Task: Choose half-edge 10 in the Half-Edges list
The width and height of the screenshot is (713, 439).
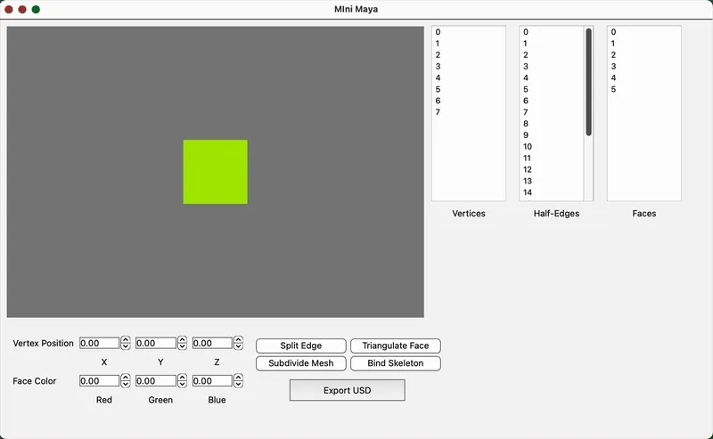Action: click(528, 147)
